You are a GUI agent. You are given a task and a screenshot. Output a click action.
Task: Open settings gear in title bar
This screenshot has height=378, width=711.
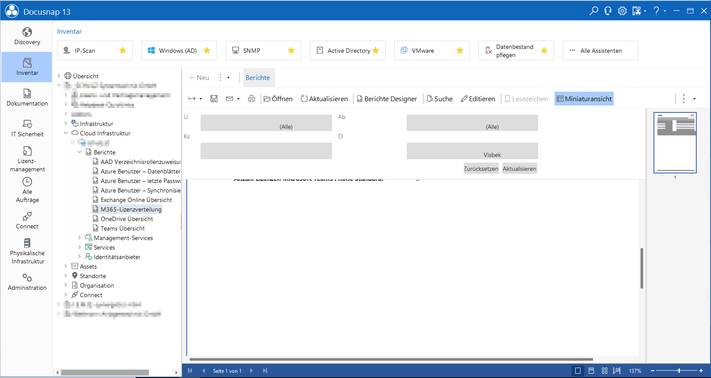tap(622, 11)
